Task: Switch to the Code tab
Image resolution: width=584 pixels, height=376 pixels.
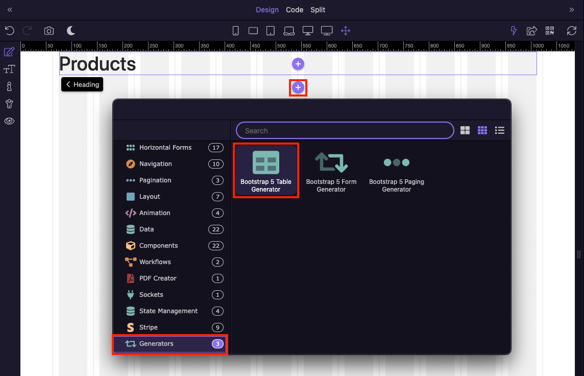Action: 295,10
